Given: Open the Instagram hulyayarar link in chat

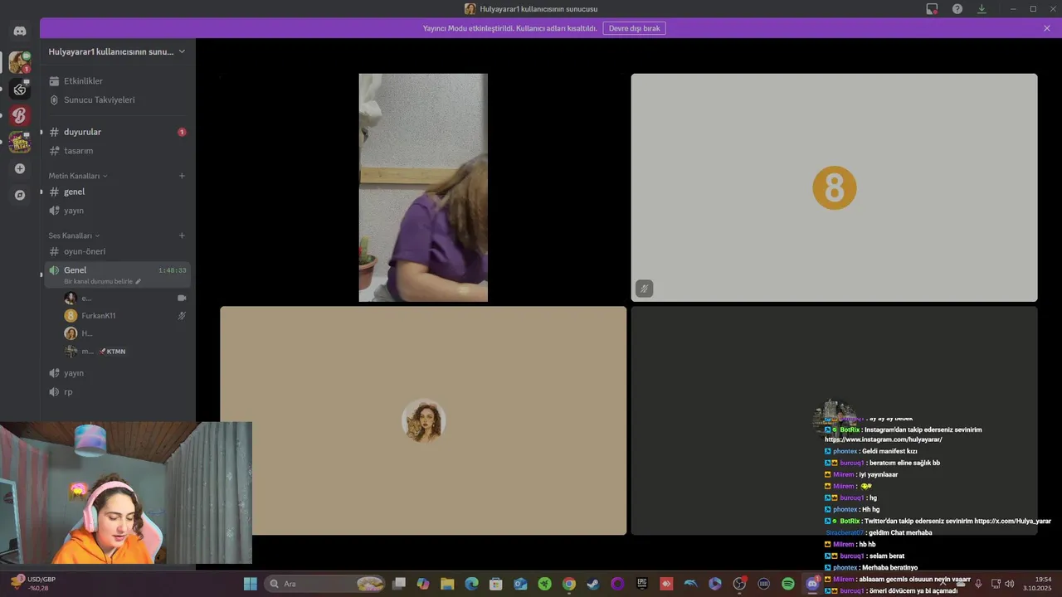Looking at the screenshot, I should point(883,439).
